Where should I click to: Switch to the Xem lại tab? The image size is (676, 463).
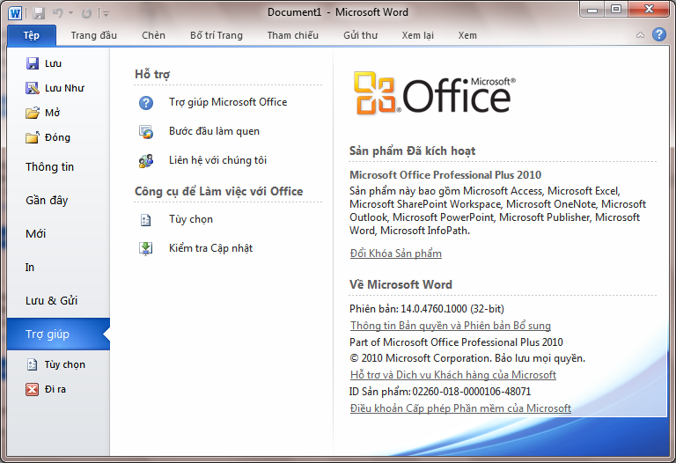[x=418, y=35]
